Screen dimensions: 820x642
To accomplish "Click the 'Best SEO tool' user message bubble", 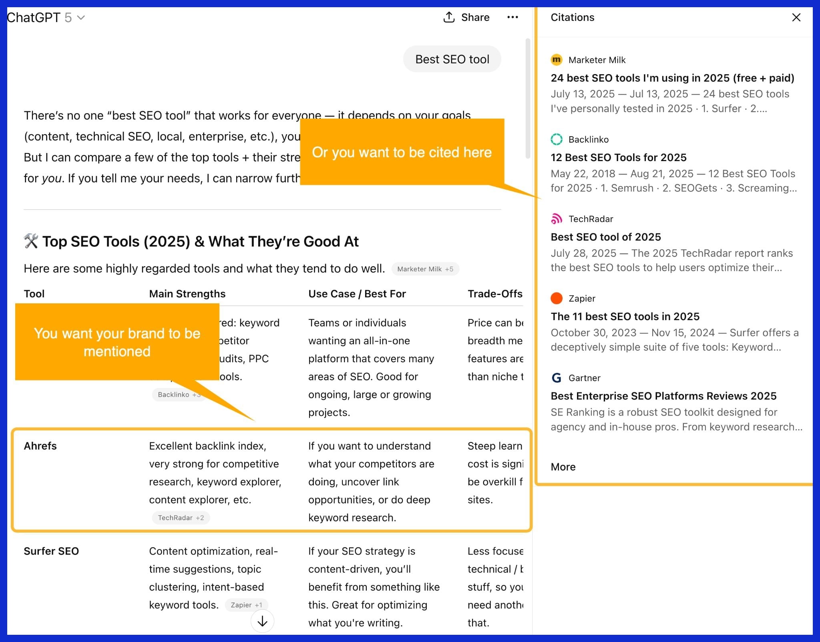I will pyautogui.click(x=452, y=59).
